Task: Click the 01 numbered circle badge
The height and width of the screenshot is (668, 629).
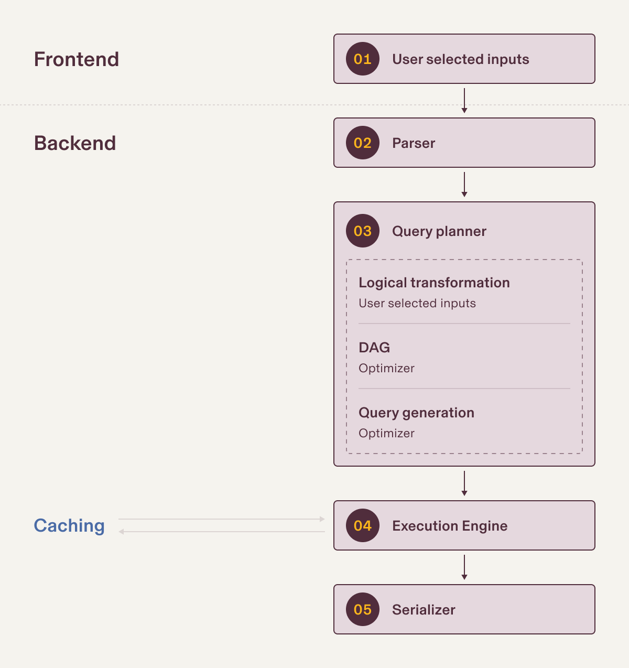Action: 362,59
